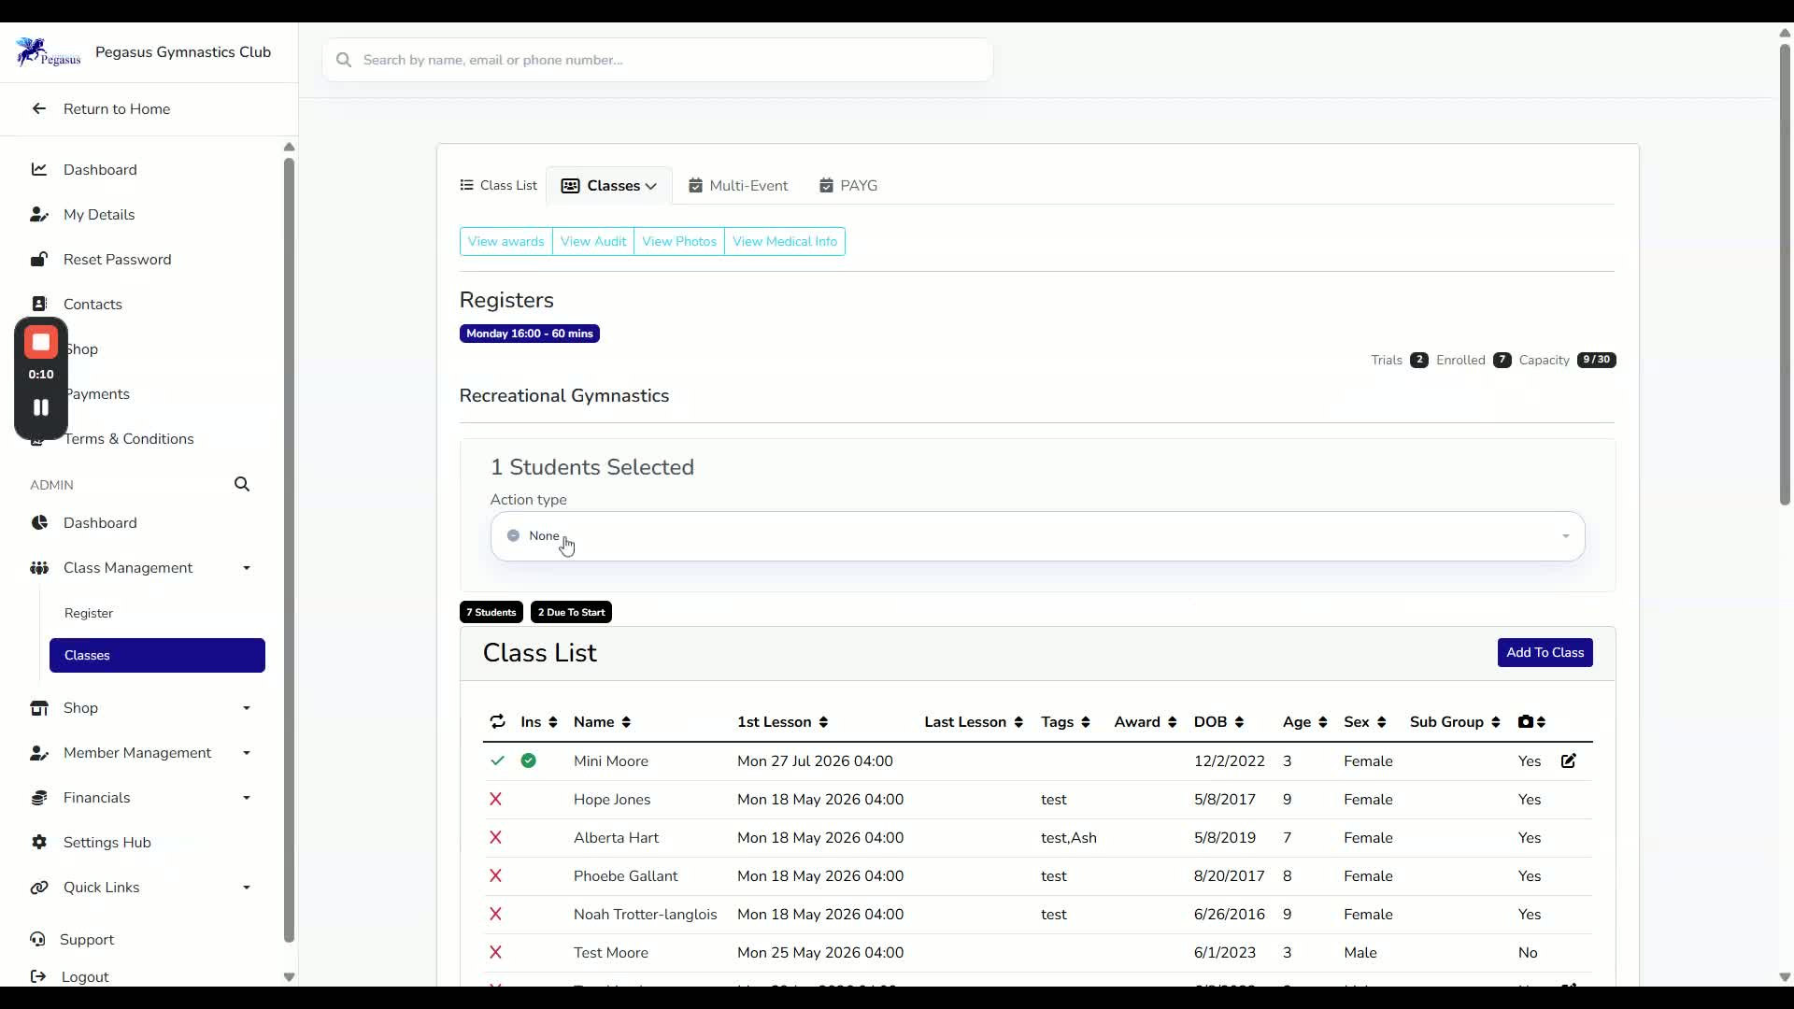Switch to the Multi-Event tab
The image size is (1794, 1009).
click(x=738, y=185)
